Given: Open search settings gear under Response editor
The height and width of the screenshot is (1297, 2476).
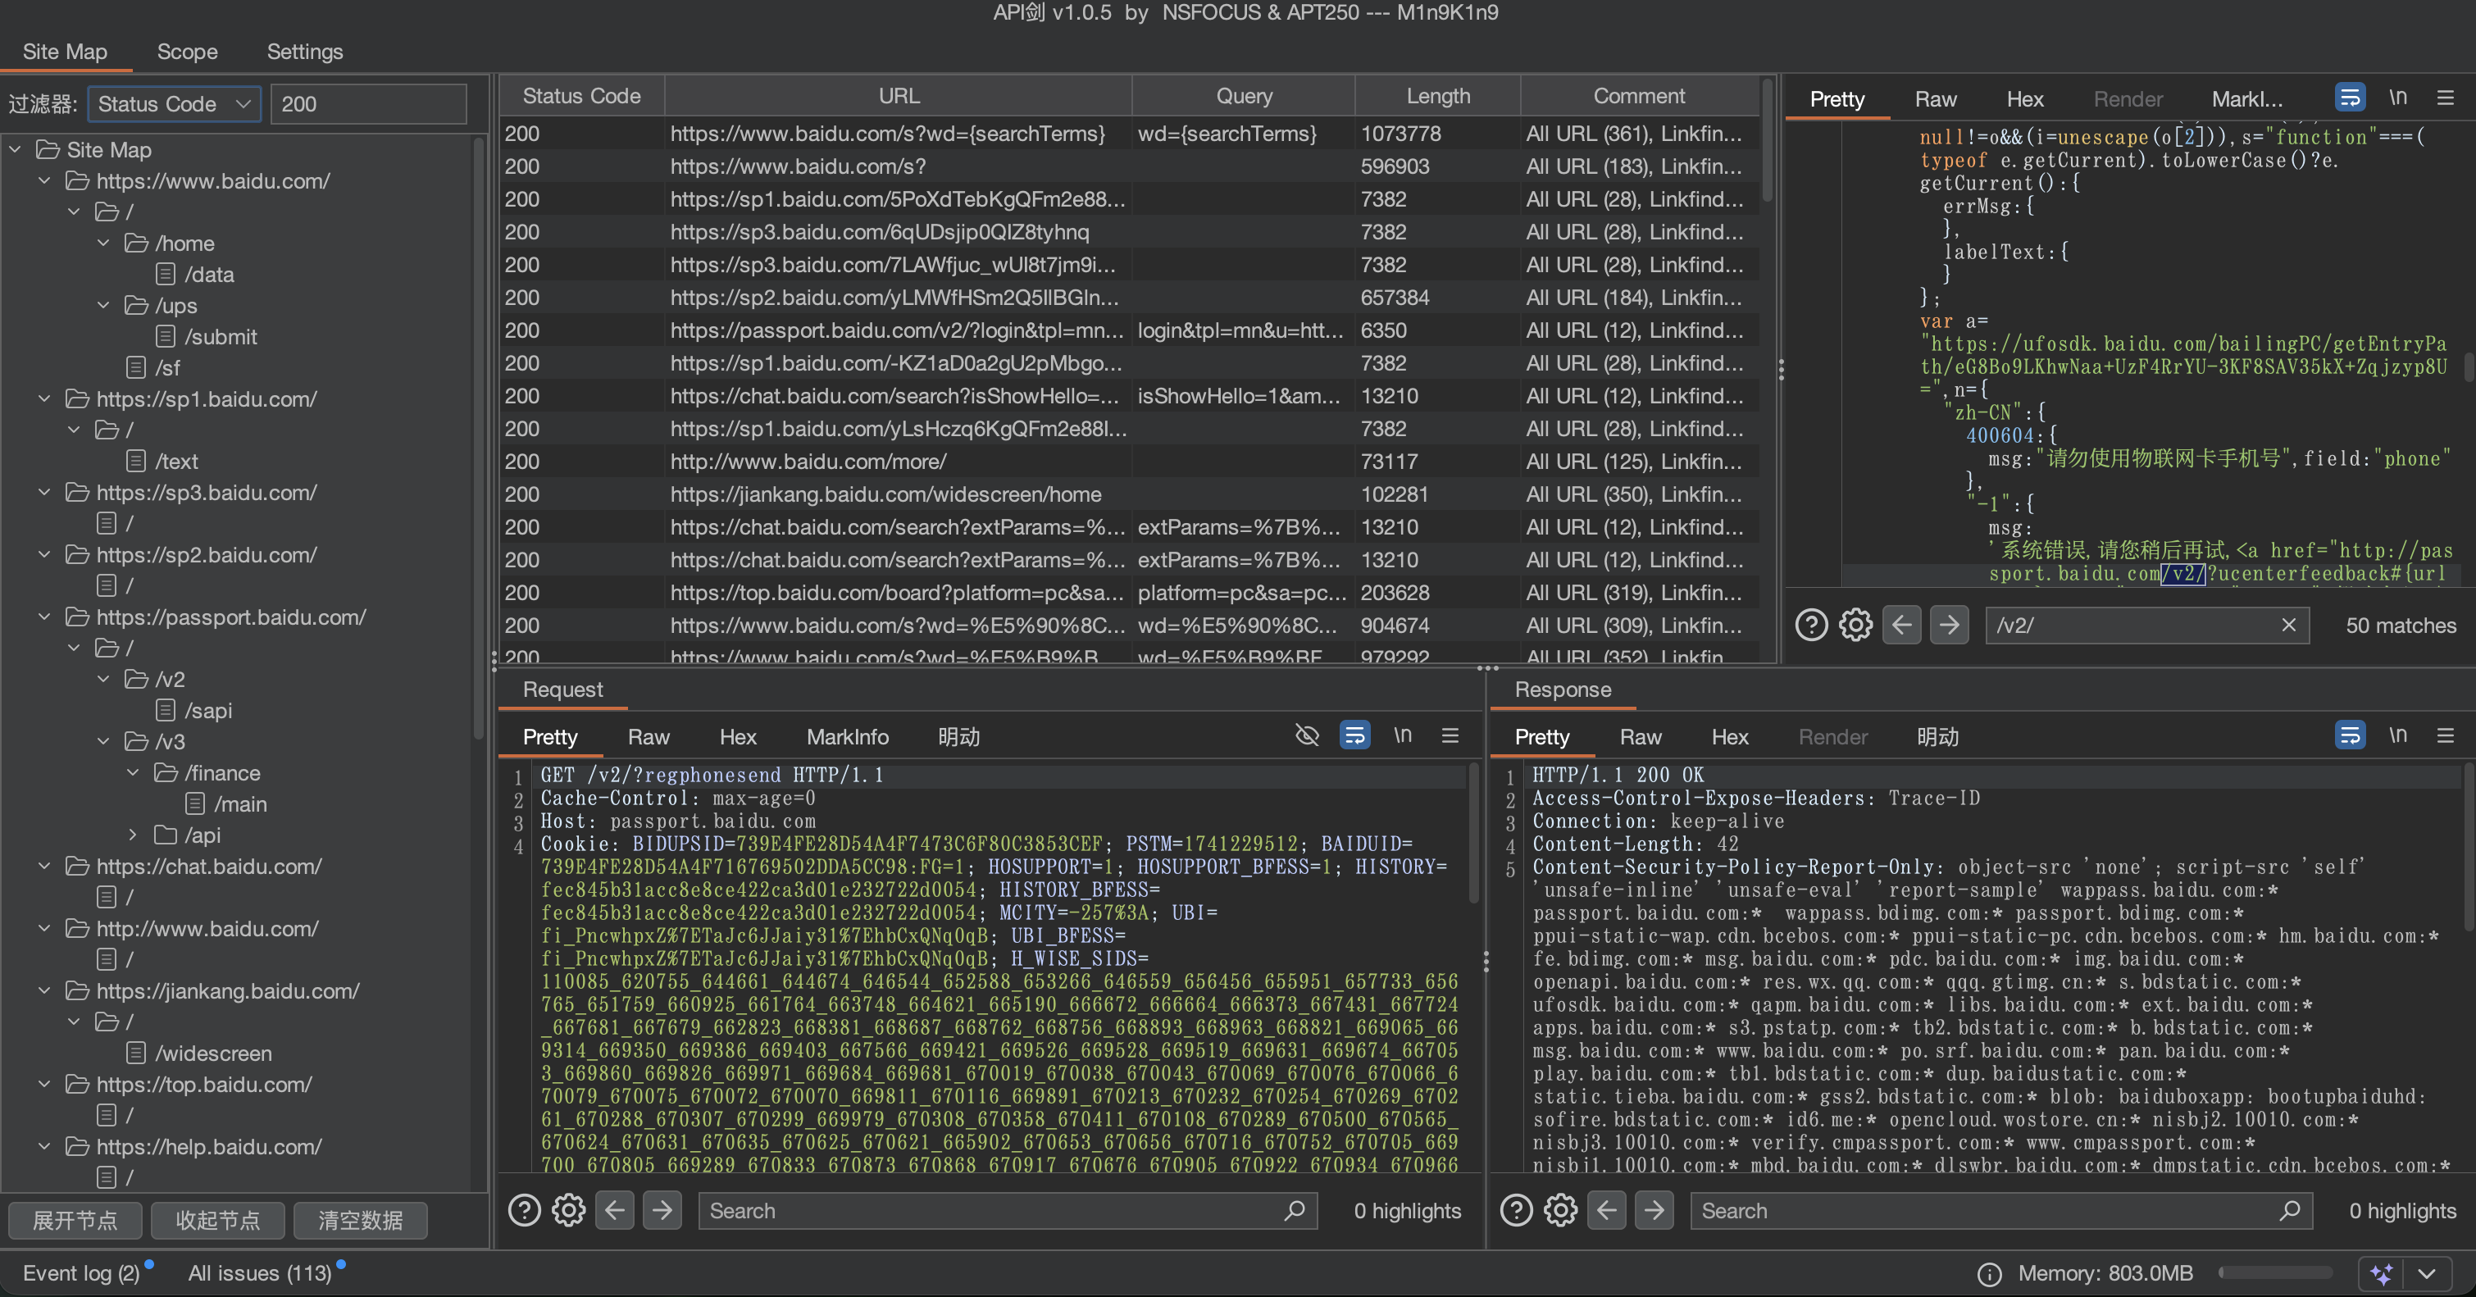Looking at the screenshot, I should (x=1560, y=1209).
